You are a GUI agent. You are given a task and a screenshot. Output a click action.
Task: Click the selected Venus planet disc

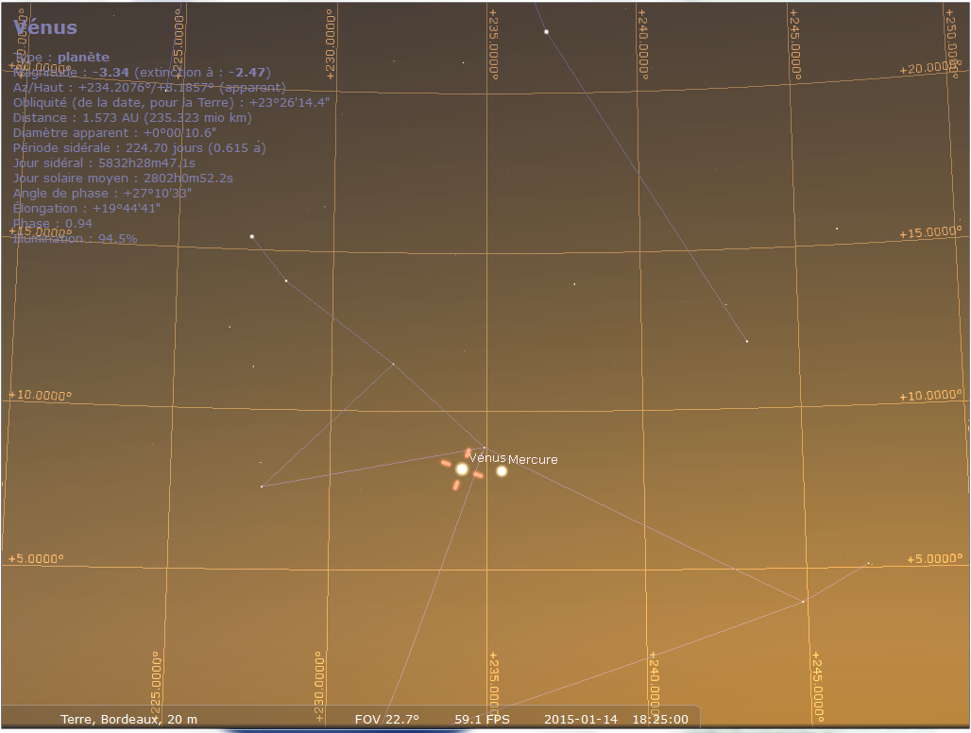(x=462, y=469)
